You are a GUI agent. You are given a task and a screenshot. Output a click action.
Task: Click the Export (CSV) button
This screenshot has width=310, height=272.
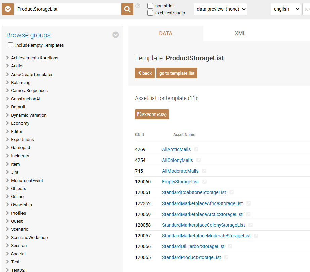[x=152, y=115]
